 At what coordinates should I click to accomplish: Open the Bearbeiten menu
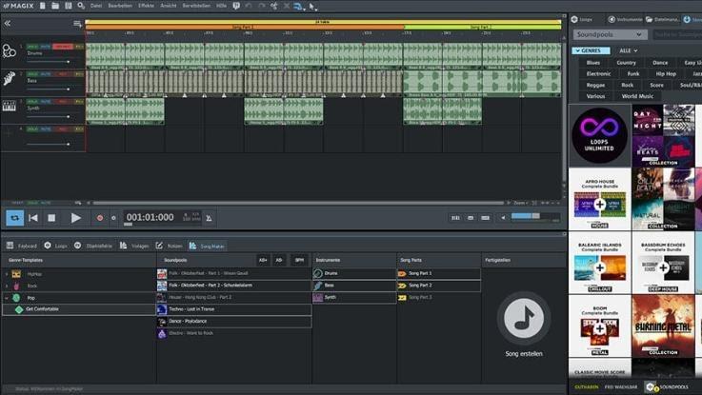tap(120, 6)
